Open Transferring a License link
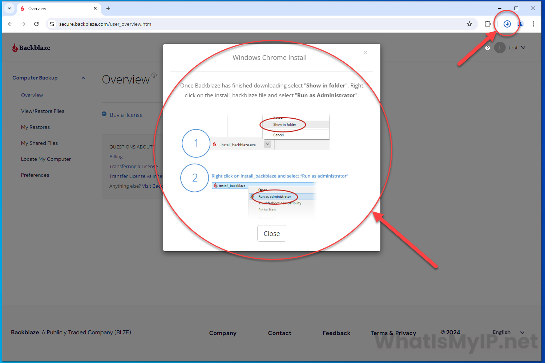 tap(134, 166)
